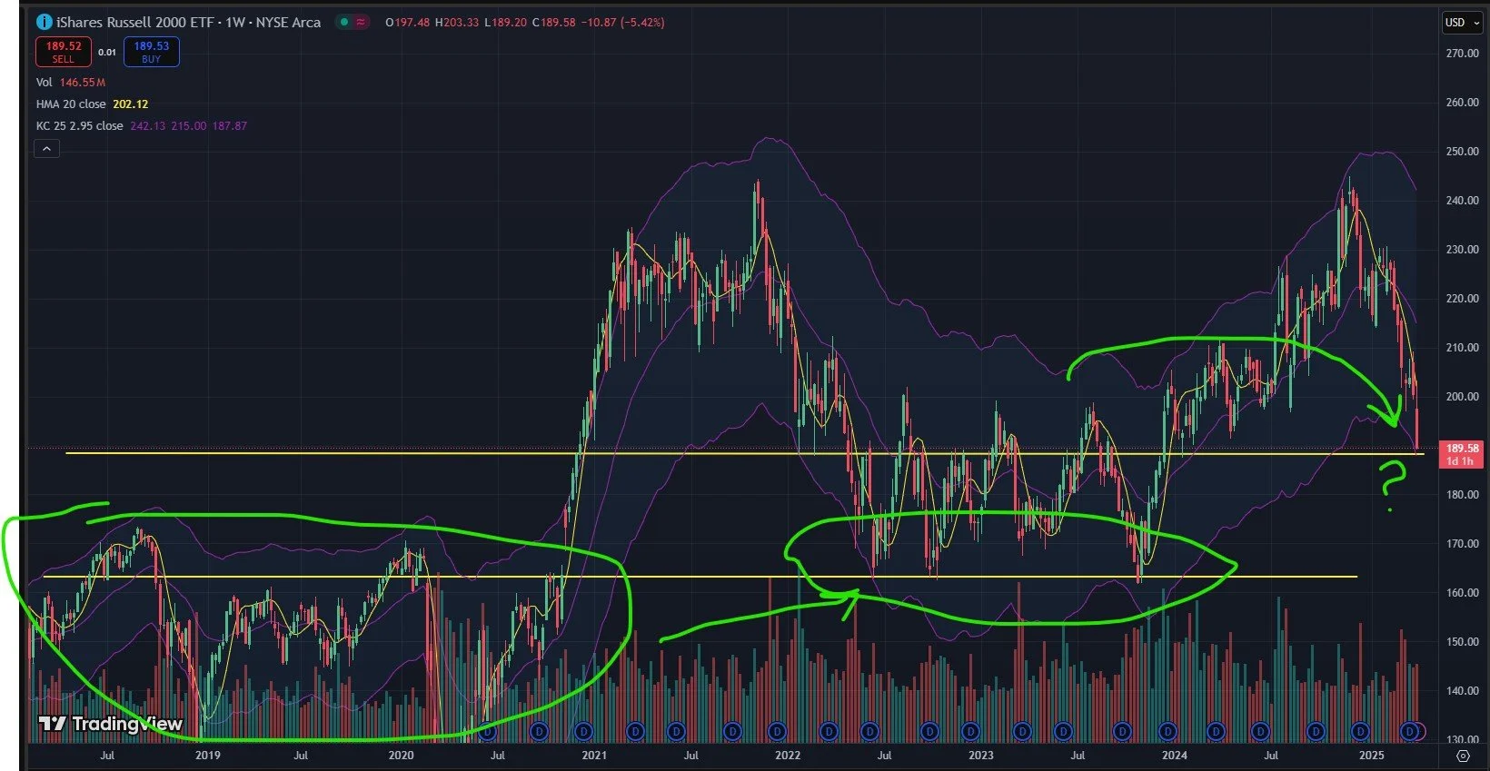Click the change value −10.87 (−5.42%)

(622, 23)
